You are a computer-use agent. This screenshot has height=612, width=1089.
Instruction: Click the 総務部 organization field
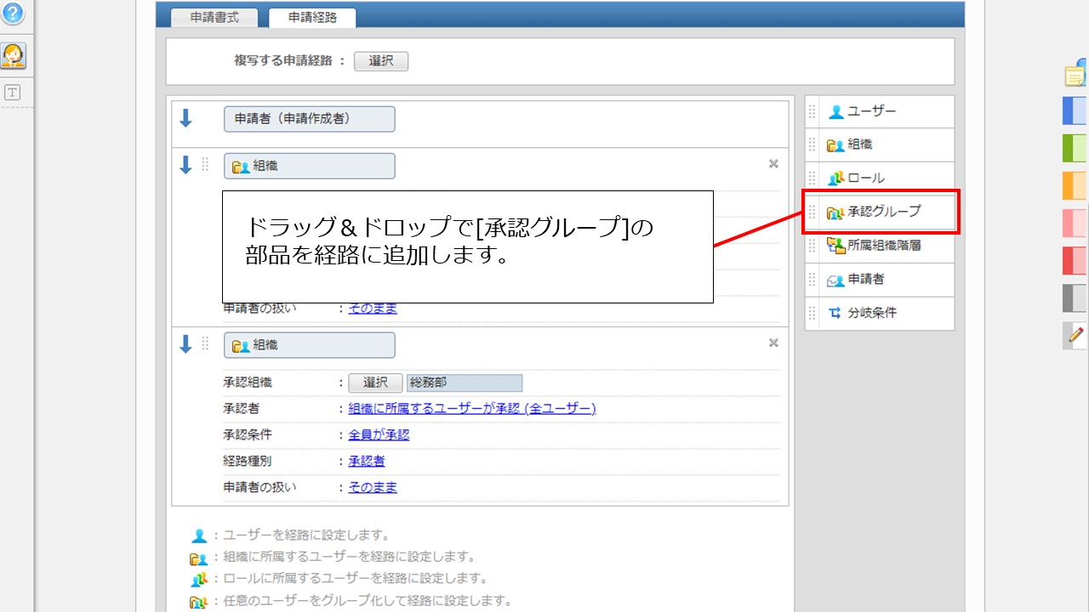465,383
